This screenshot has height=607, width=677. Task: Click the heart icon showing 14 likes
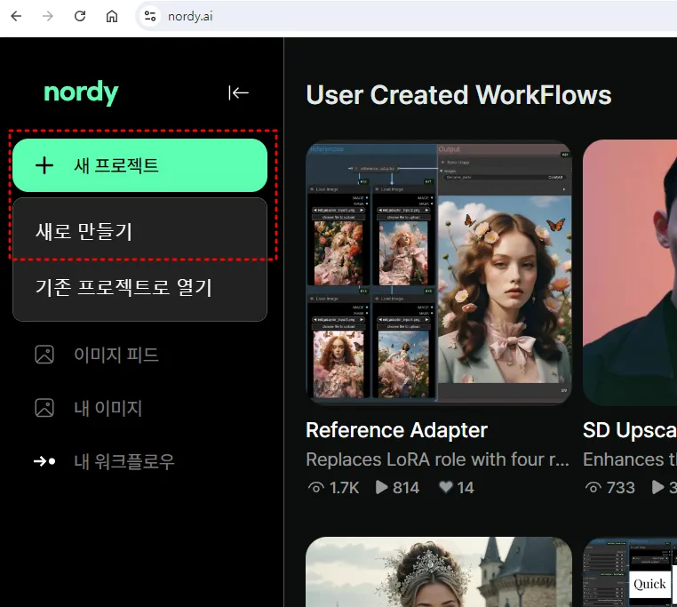(446, 487)
